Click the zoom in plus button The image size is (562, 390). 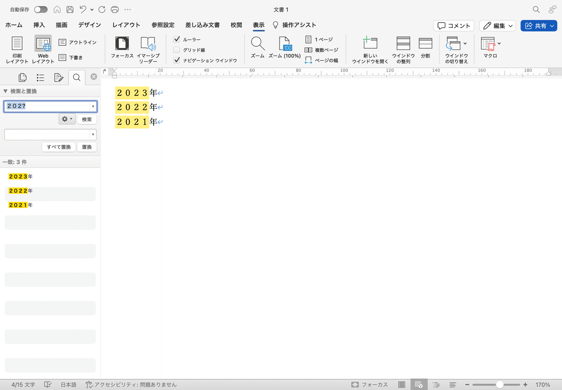coord(525,384)
